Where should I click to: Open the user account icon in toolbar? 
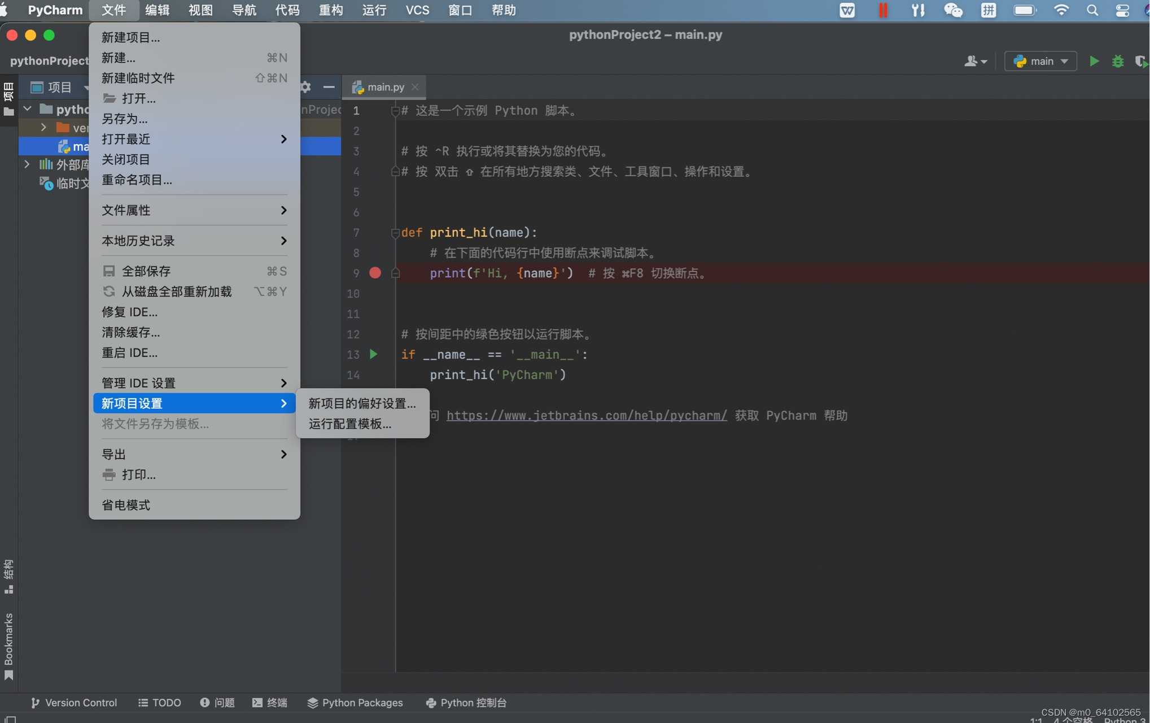(976, 61)
